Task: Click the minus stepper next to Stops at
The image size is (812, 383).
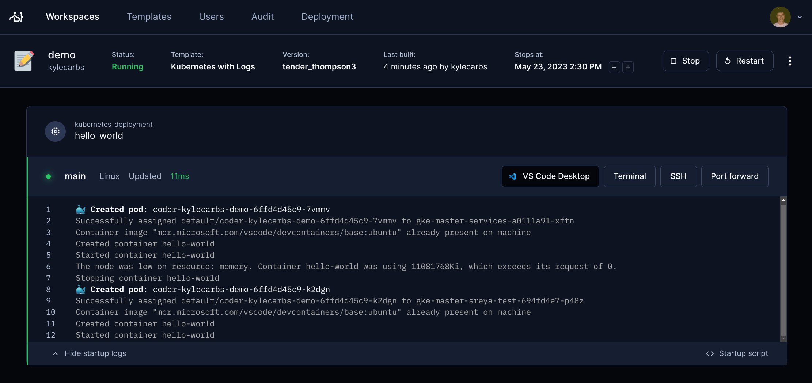Action: pyautogui.click(x=614, y=67)
